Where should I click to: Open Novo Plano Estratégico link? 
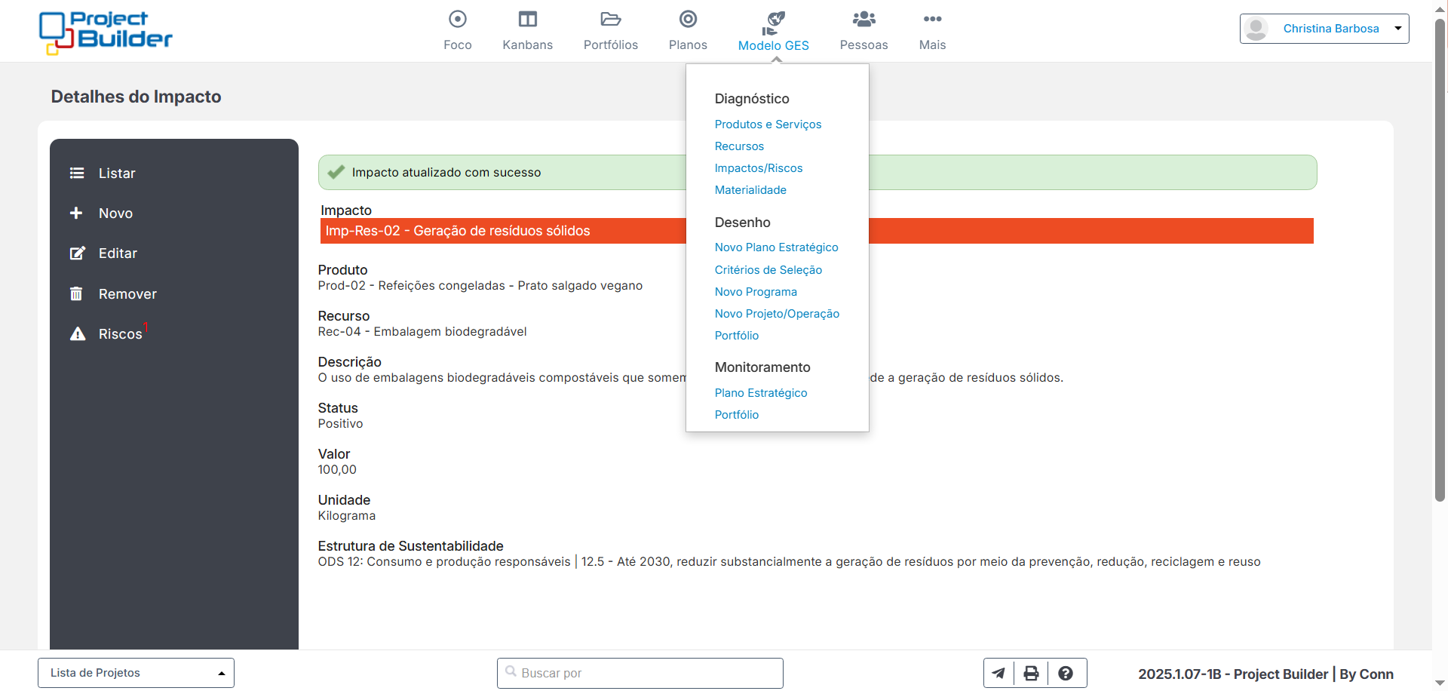(x=776, y=247)
